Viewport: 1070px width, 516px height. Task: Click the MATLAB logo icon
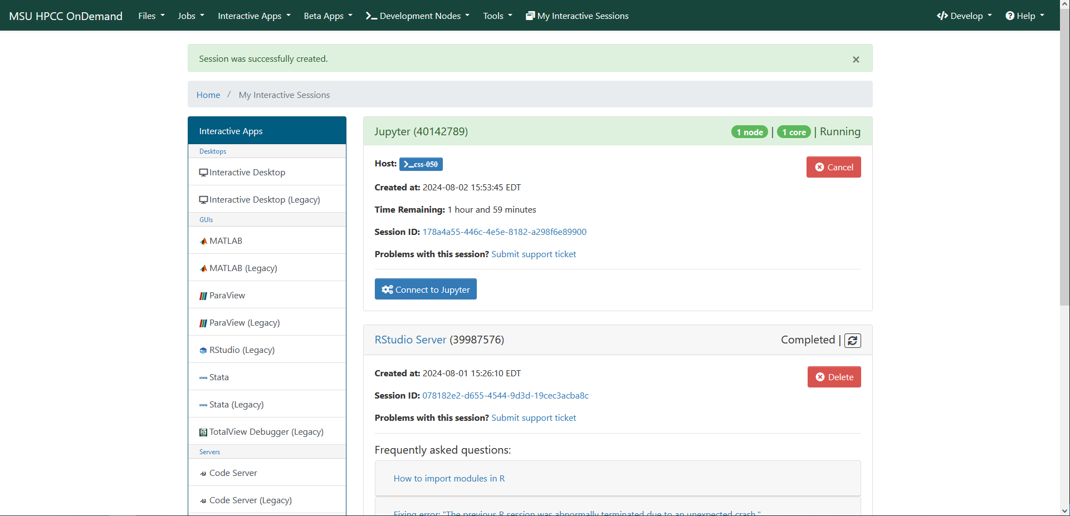(x=203, y=241)
